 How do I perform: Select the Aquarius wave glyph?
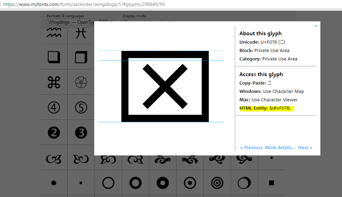[x=54, y=32]
